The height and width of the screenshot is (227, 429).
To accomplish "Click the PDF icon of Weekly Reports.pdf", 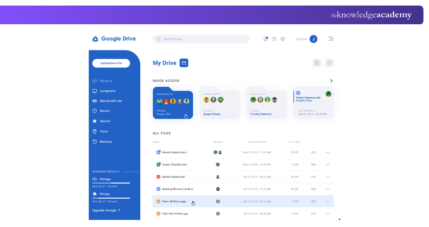I will click(158, 177).
